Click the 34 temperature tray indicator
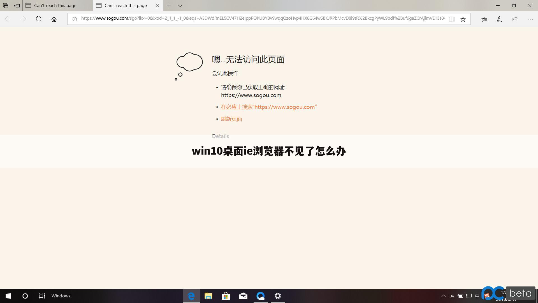538x303 pixels. [x=452, y=296]
